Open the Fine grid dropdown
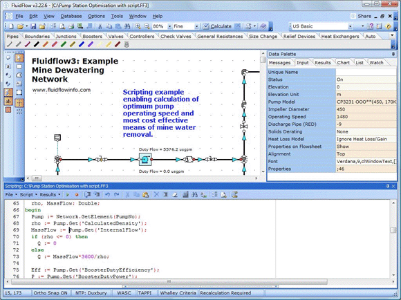The image size is (401, 300). [x=196, y=26]
